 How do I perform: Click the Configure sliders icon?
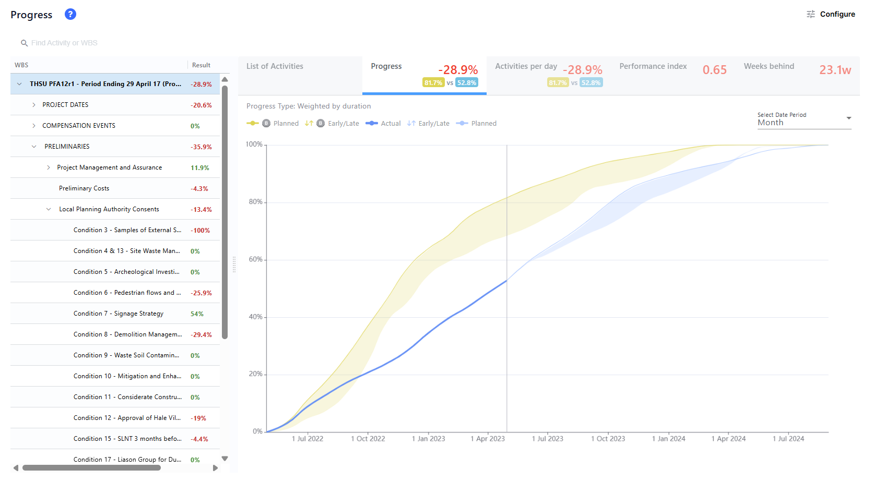[810, 14]
